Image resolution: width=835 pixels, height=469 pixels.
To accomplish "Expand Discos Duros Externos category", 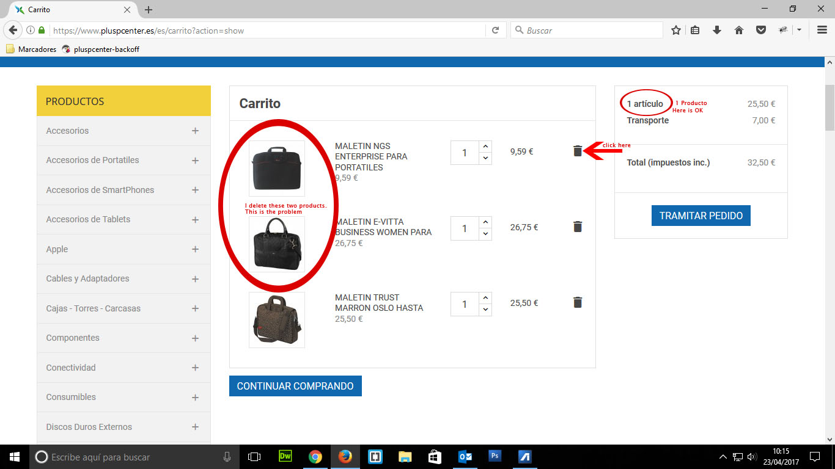I will pyautogui.click(x=195, y=427).
